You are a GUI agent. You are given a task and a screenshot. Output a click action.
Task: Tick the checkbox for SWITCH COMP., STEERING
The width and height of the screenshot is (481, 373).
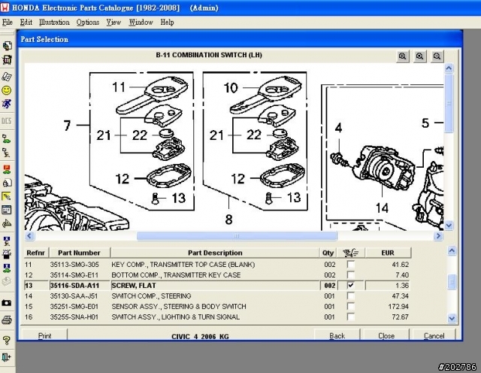coord(350,296)
